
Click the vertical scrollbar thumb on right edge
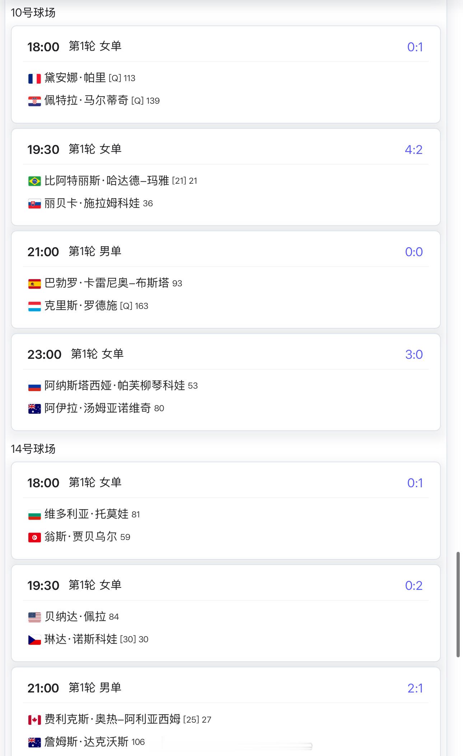pyautogui.click(x=458, y=605)
